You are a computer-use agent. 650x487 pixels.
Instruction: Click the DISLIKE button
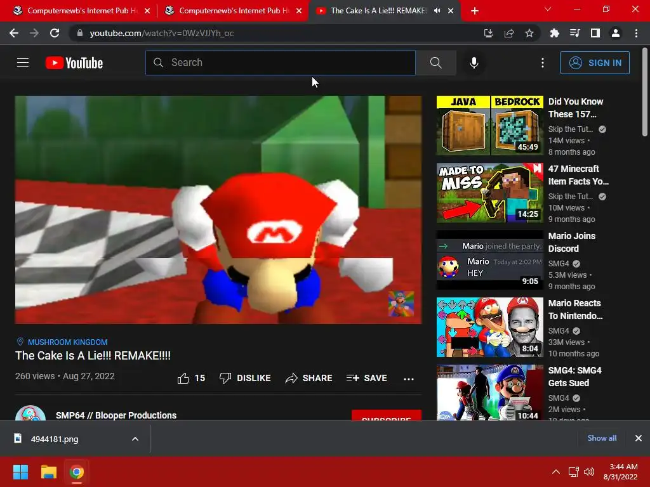245,378
